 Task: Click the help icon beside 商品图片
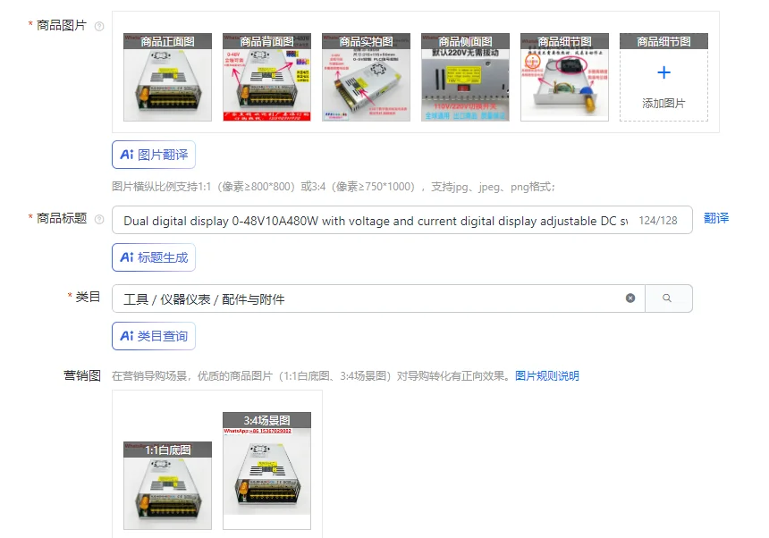tap(99, 26)
